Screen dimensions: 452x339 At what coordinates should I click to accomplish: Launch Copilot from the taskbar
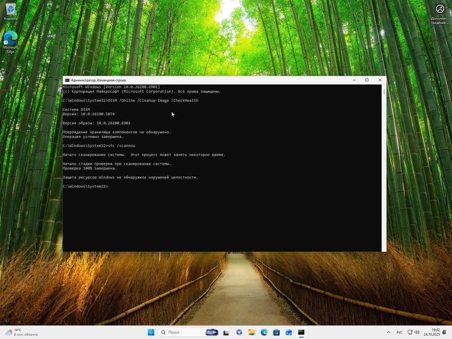[x=239, y=332]
